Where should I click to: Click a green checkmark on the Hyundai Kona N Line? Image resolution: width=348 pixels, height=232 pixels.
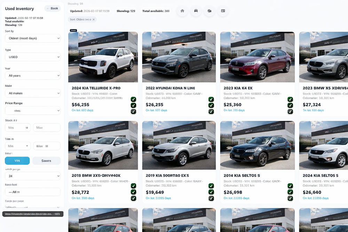[x=211, y=99]
